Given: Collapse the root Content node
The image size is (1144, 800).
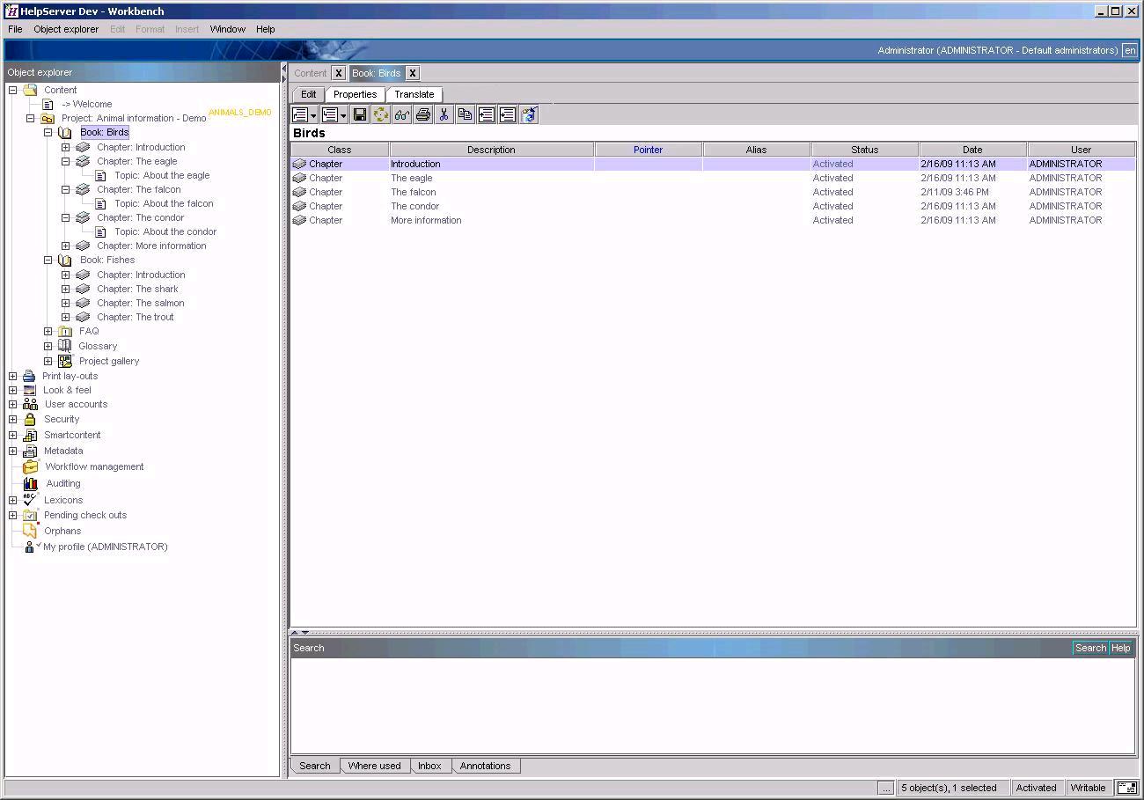Looking at the screenshot, I should pyautogui.click(x=13, y=90).
